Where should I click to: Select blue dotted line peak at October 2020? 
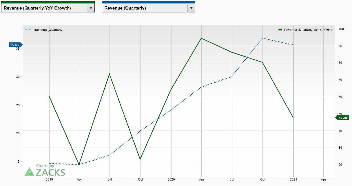[x=262, y=38]
